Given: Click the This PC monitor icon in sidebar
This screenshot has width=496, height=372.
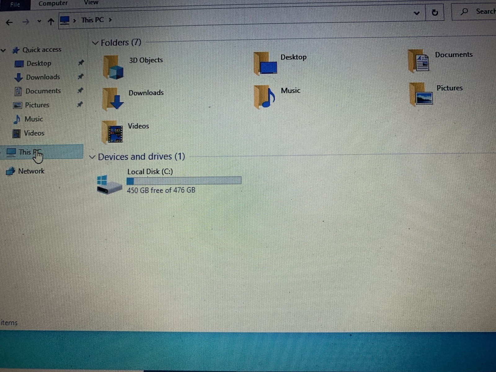Looking at the screenshot, I should pos(11,152).
